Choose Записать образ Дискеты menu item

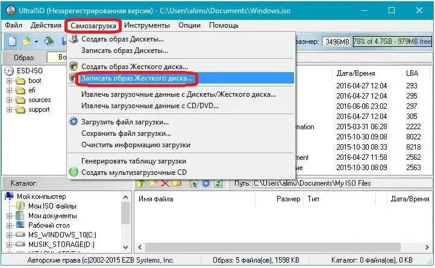click(x=181, y=50)
